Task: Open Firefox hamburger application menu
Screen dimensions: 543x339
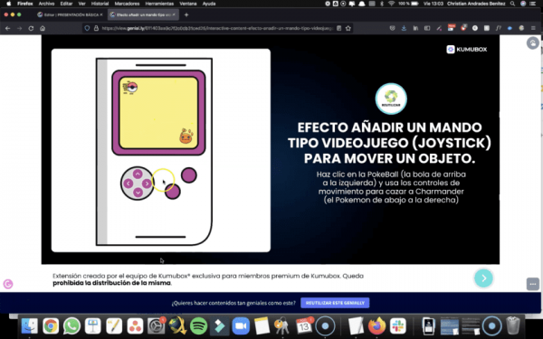Action: 533,28
